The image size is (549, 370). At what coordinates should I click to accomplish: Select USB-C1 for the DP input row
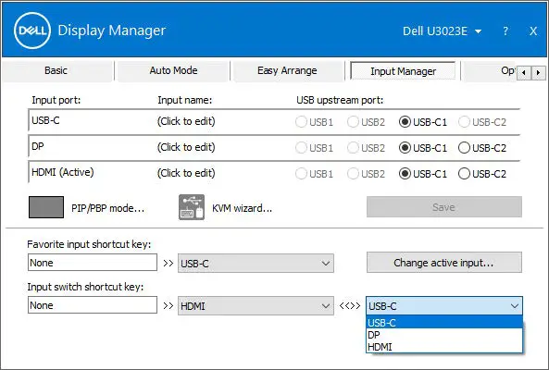point(423,148)
